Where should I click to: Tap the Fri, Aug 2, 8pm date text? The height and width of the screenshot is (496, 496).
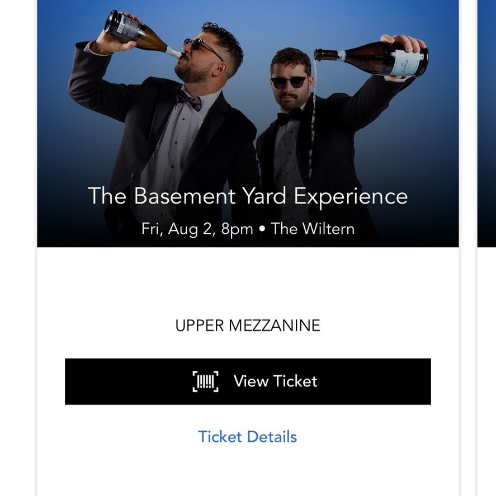tap(197, 229)
